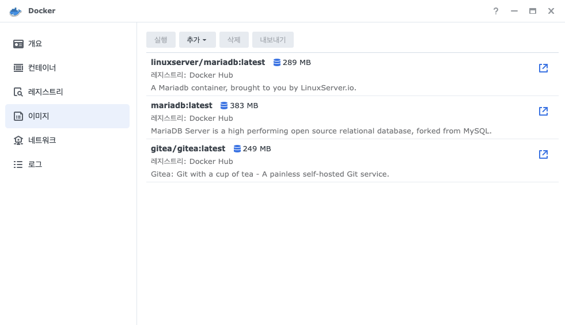This screenshot has width=565, height=325.
Task: Click registry Docker Hub under mariadb:latest
Action: tap(192, 118)
